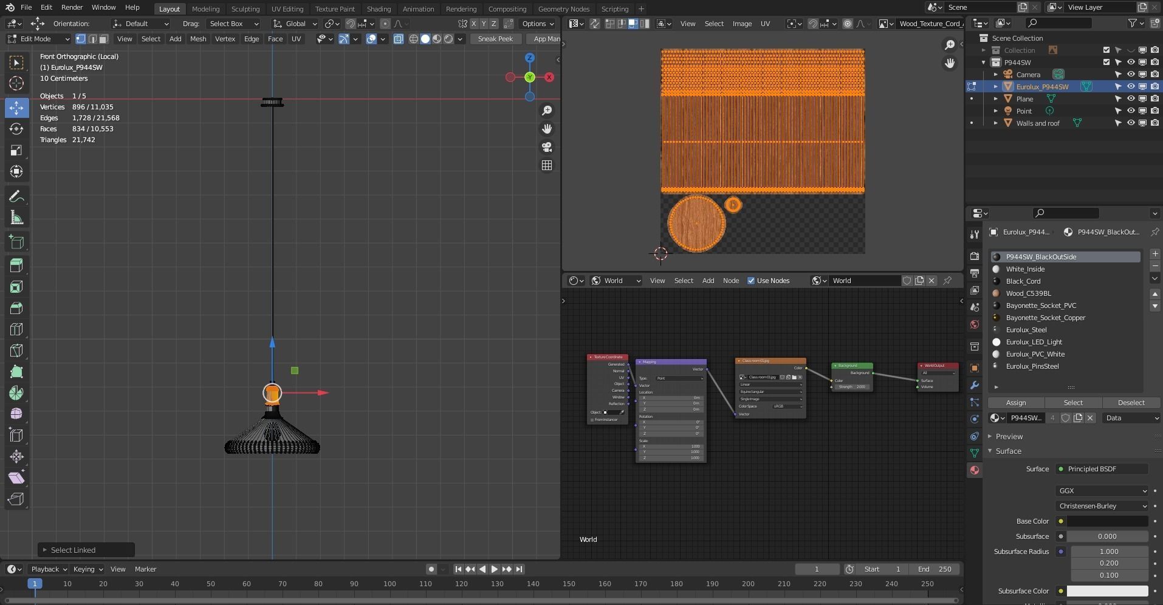Image resolution: width=1163 pixels, height=605 pixels.
Task: Enable vertex select mode
Action: [81, 39]
